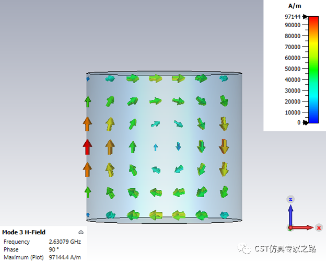Click the blue Z axis arrow of triad
326x263 pixels.
(290, 215)
